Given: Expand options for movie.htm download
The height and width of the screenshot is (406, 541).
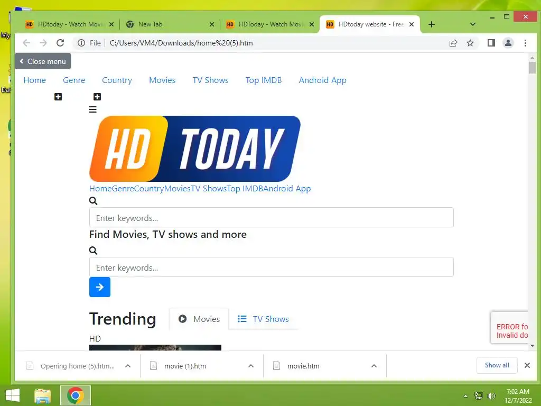Looking at the screenshot, I should pyautogui.click(x=374, y=366).
